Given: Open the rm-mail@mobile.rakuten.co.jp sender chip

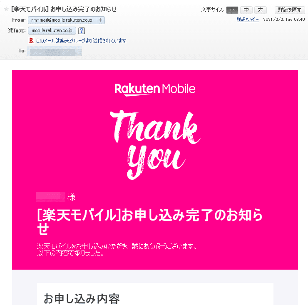Looking at the screenshot, I should pos(62,20).
